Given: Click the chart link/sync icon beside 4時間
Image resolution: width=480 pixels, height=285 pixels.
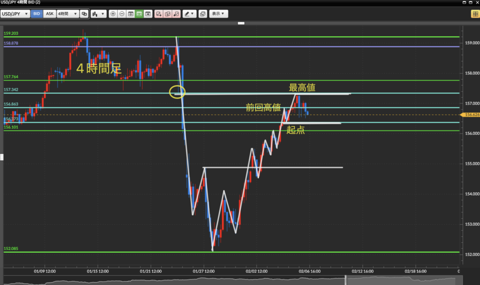Looking at the screenshot, I should point(84,14).
